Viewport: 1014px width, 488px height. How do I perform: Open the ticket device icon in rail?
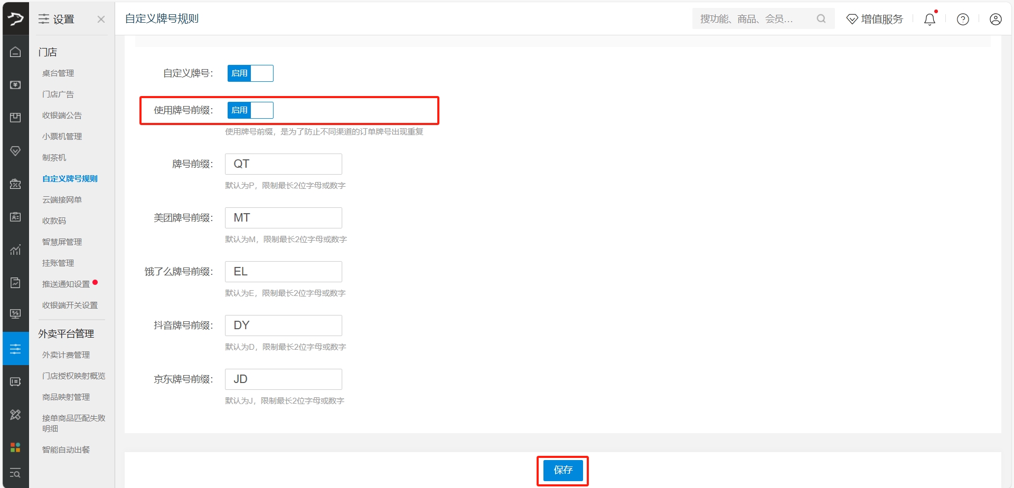coord(15,381)
